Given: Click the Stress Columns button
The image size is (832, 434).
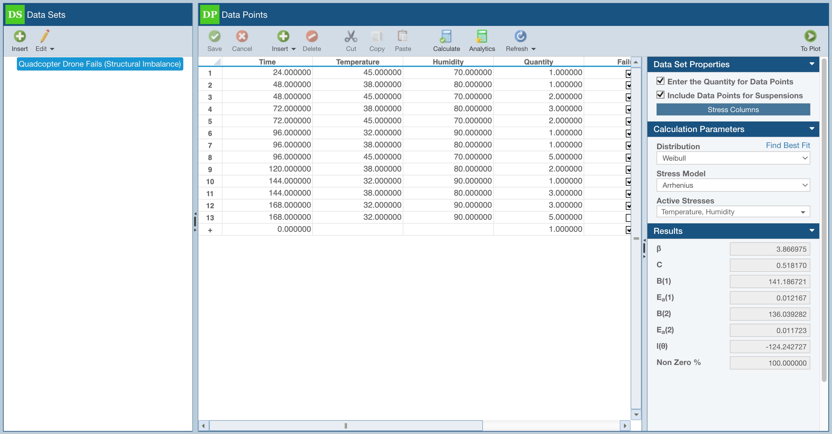Looking at the screenshot, I should pyautogui.click(x=733, y=109).
